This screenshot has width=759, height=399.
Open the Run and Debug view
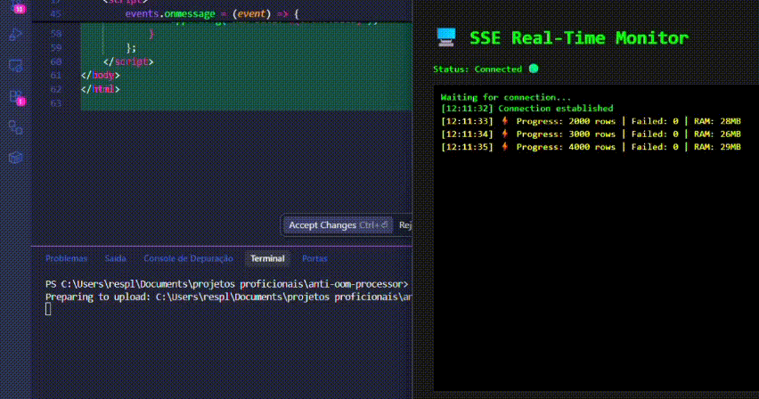click(15, 35)
